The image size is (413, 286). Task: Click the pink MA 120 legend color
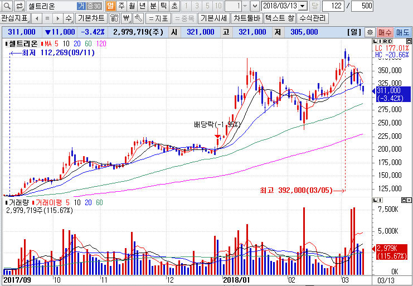pos(101,43)
